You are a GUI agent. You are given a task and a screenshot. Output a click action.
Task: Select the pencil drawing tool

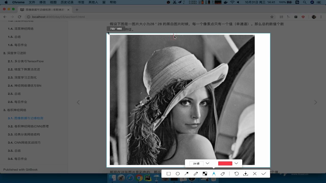point(196,174)
